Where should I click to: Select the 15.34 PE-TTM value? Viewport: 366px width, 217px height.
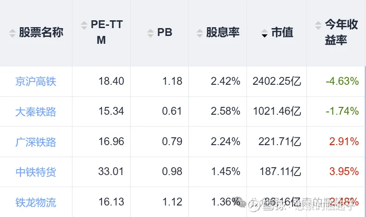point(111,111)
